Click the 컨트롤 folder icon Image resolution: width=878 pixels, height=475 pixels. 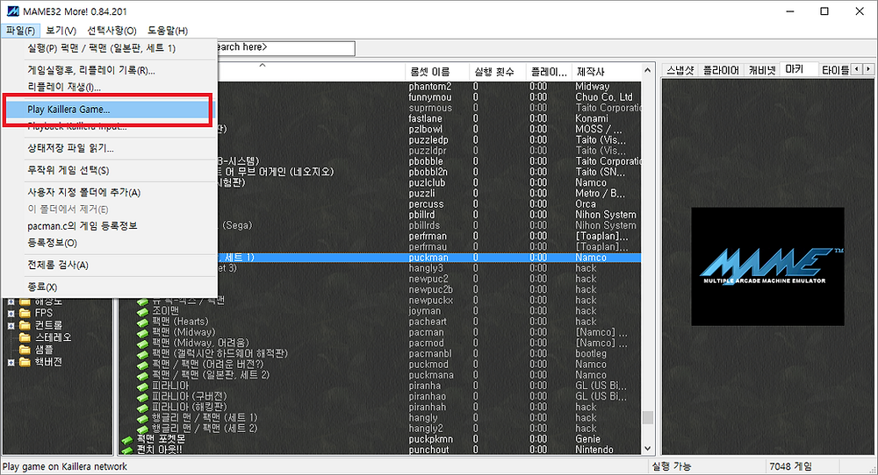point(25,325)
